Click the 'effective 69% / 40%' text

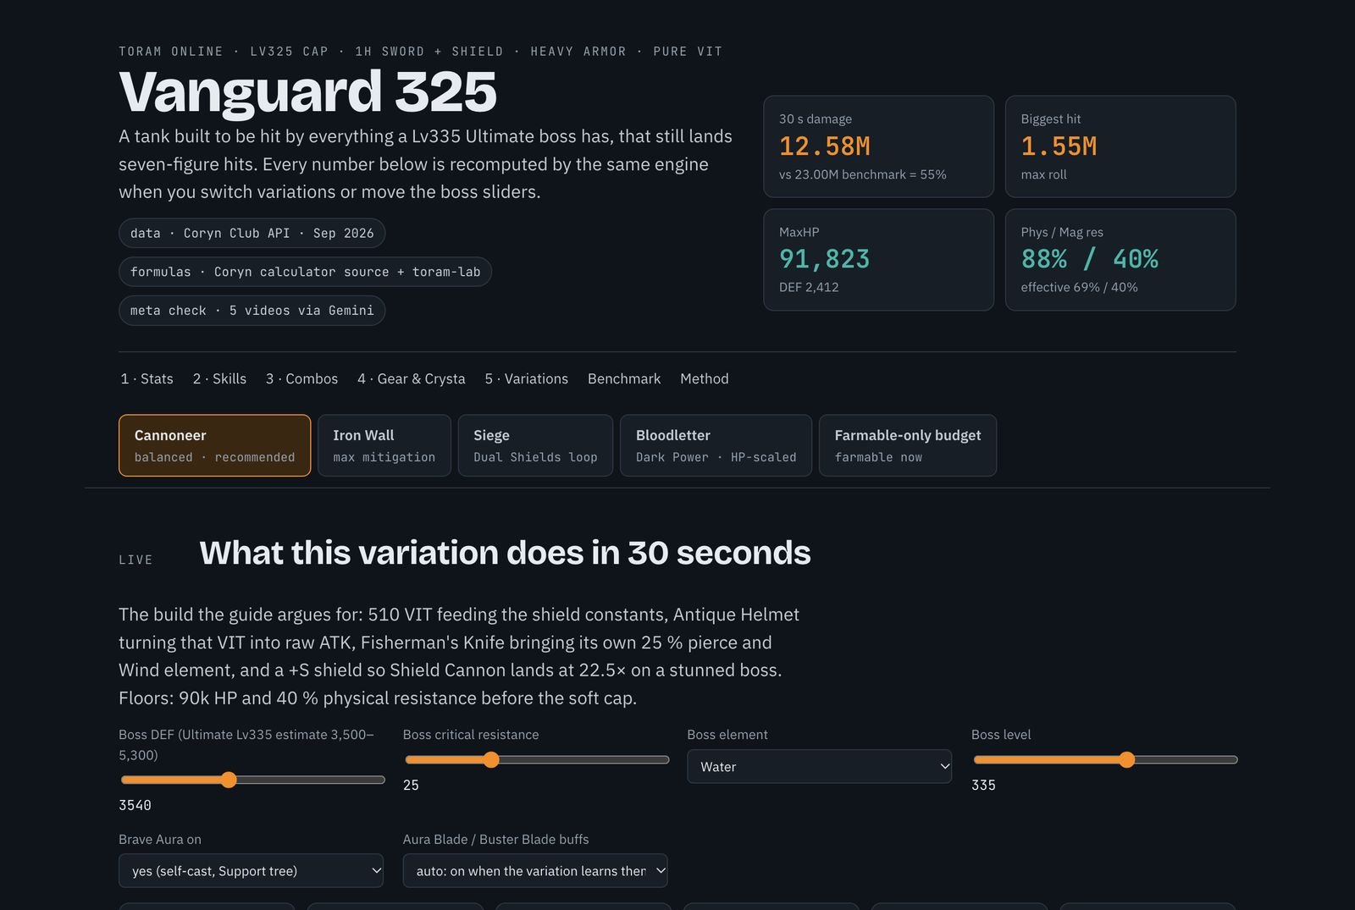coord(1079,287)
